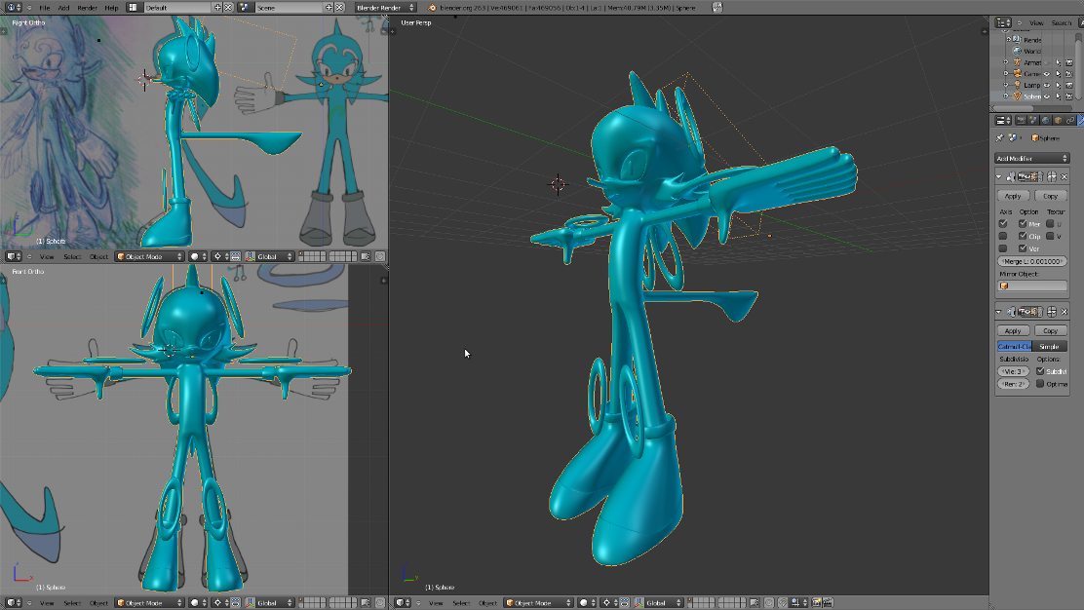The height and width of the screenshot is (610, 1084).
Task: Click Apply on the Mirror modifier
Action: (1013, 196)
